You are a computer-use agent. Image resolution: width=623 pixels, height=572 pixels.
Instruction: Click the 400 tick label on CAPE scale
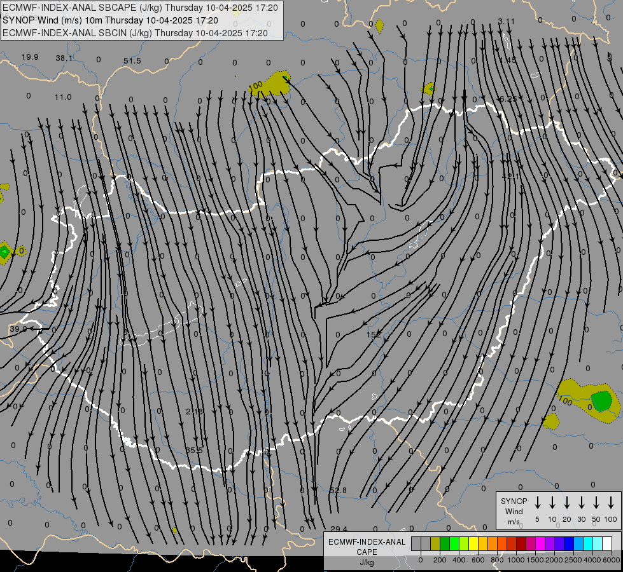point(459,560)
